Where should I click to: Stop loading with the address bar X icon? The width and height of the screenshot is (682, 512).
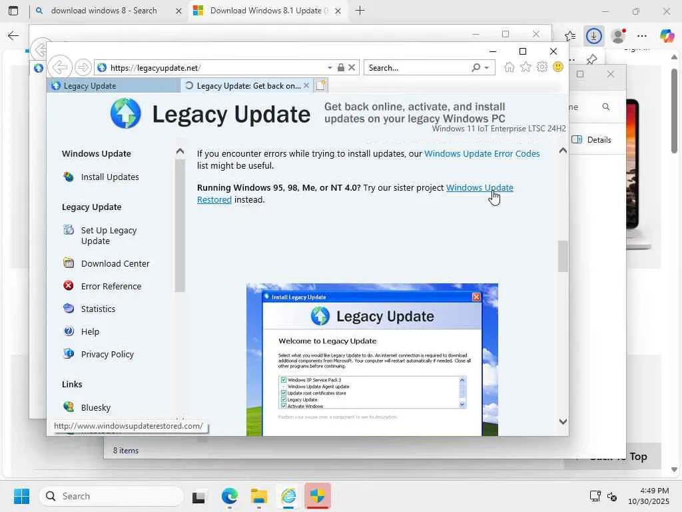352,67
